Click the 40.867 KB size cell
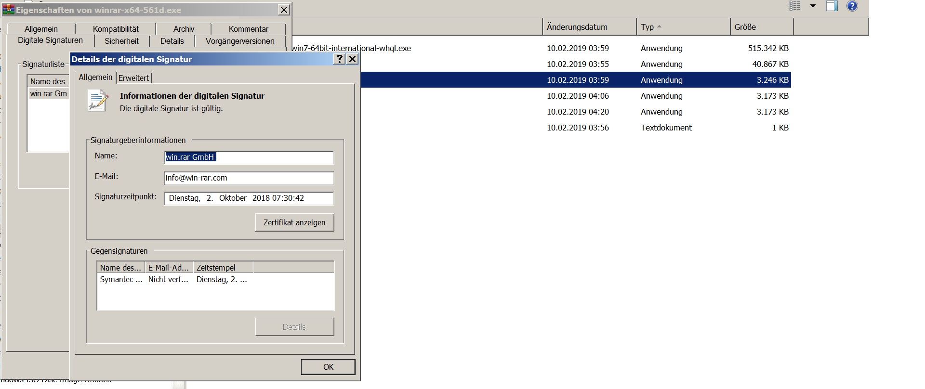Viewport: 925px width, 389px height. click(x=770, y=64)
